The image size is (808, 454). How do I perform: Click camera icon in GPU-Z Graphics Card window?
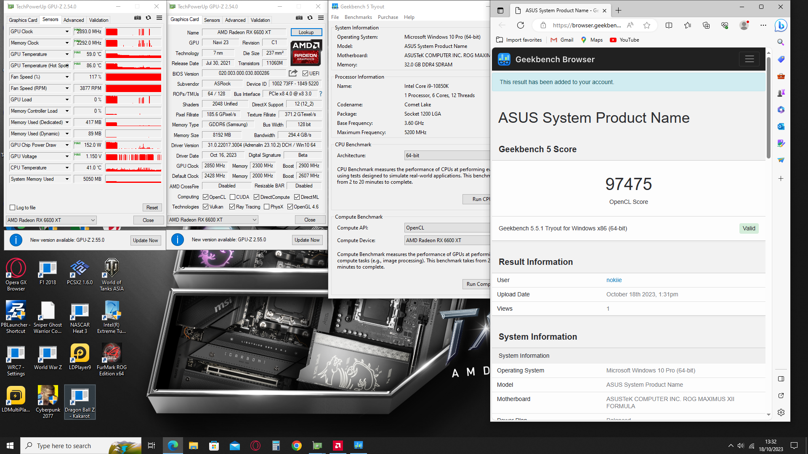tap(299, 18)
